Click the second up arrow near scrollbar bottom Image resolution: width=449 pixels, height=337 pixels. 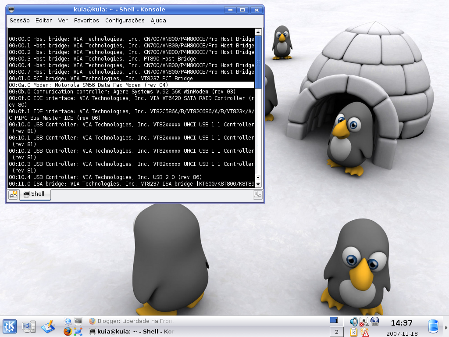[x=258, y=177]
